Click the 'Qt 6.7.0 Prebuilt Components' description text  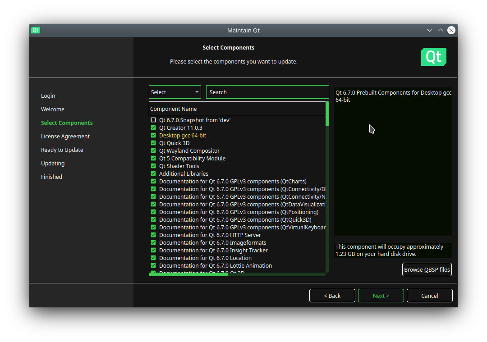393,96
